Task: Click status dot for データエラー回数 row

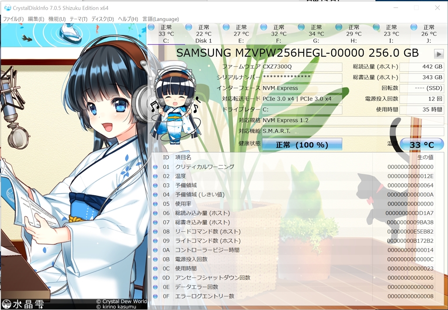Action: (155, 287)
